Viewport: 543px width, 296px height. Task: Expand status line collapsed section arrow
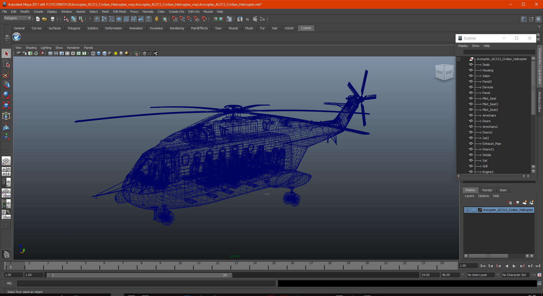point(268,19)
